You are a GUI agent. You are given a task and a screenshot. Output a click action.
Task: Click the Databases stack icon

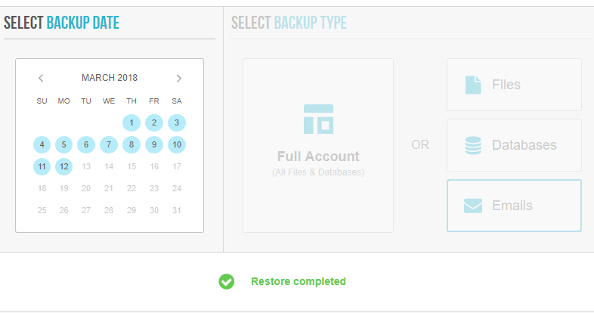[x=473, y=145]
